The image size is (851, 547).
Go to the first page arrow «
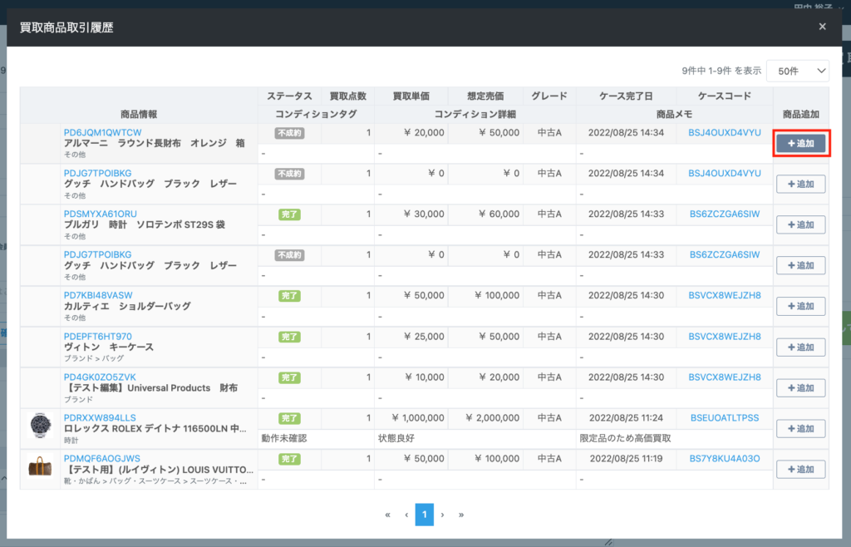click(x=388, y=515)
